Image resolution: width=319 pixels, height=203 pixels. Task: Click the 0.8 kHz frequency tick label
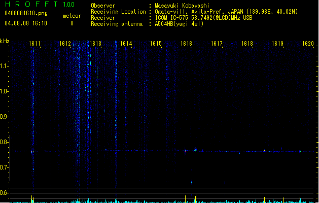(x=5, y=142)
